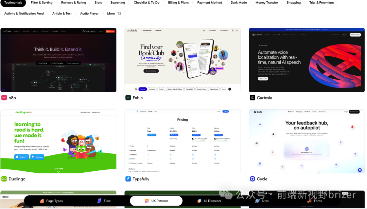
Task: Select the UX Patterns tab
Action: coord(156,201)
